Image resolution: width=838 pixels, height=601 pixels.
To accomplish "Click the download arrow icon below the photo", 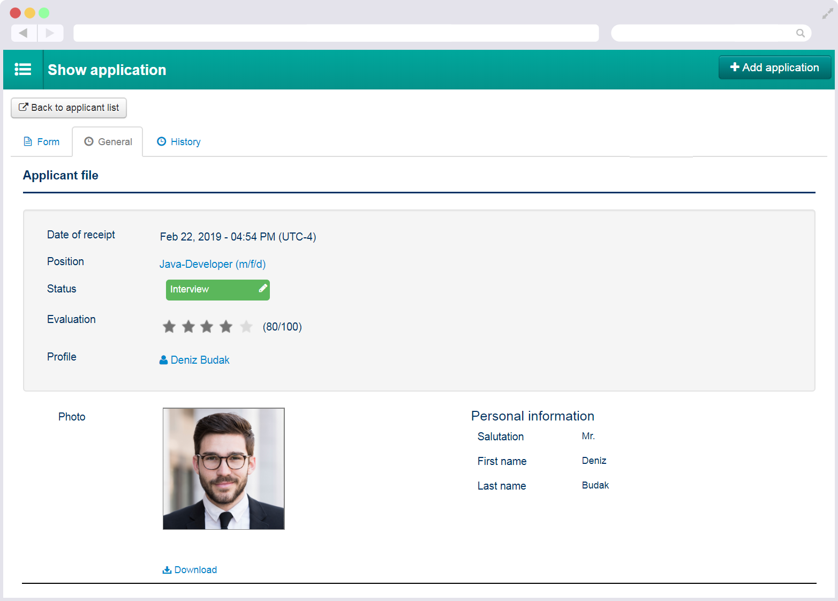I will pos(167,570).
